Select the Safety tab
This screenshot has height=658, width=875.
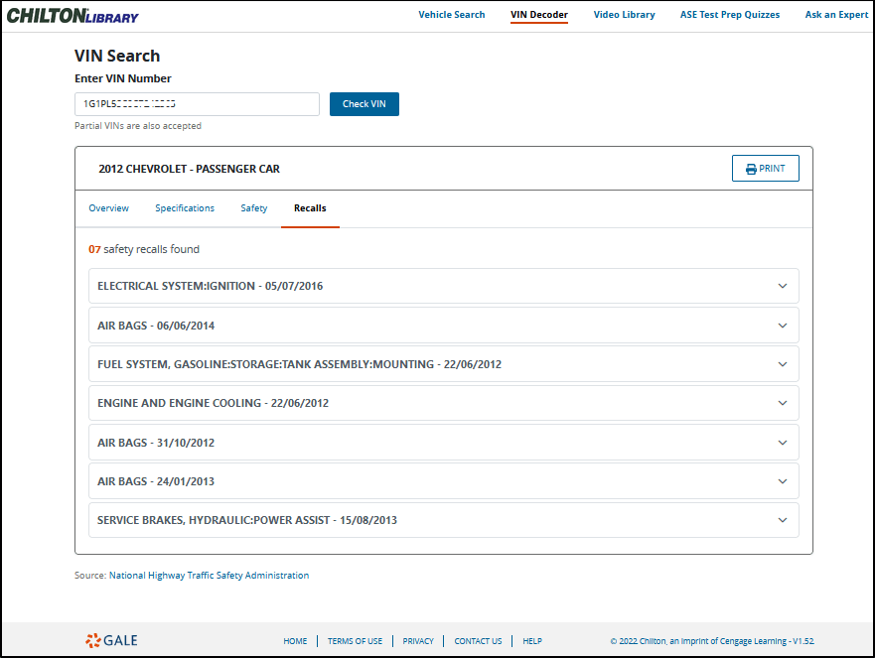click(x=253, y=208)
